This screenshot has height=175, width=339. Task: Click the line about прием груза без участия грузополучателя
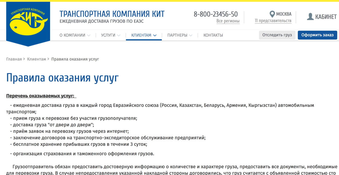pyautogui.click(x=74, y=118)
